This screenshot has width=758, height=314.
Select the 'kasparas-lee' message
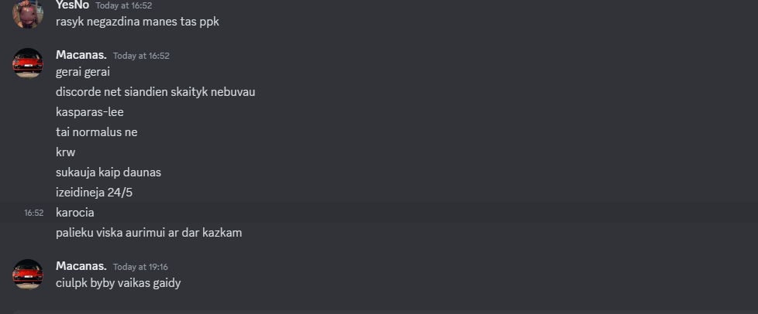(90, 112)
